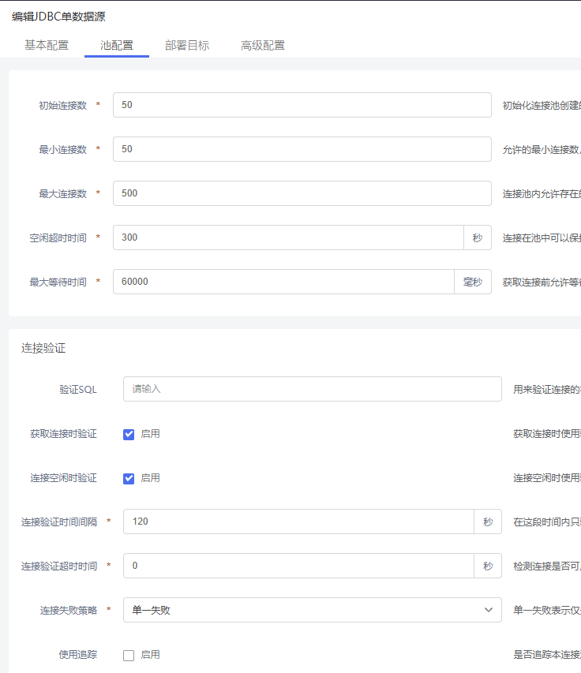Click the dropdown chevron beside 单一失败

coord(489,610)
